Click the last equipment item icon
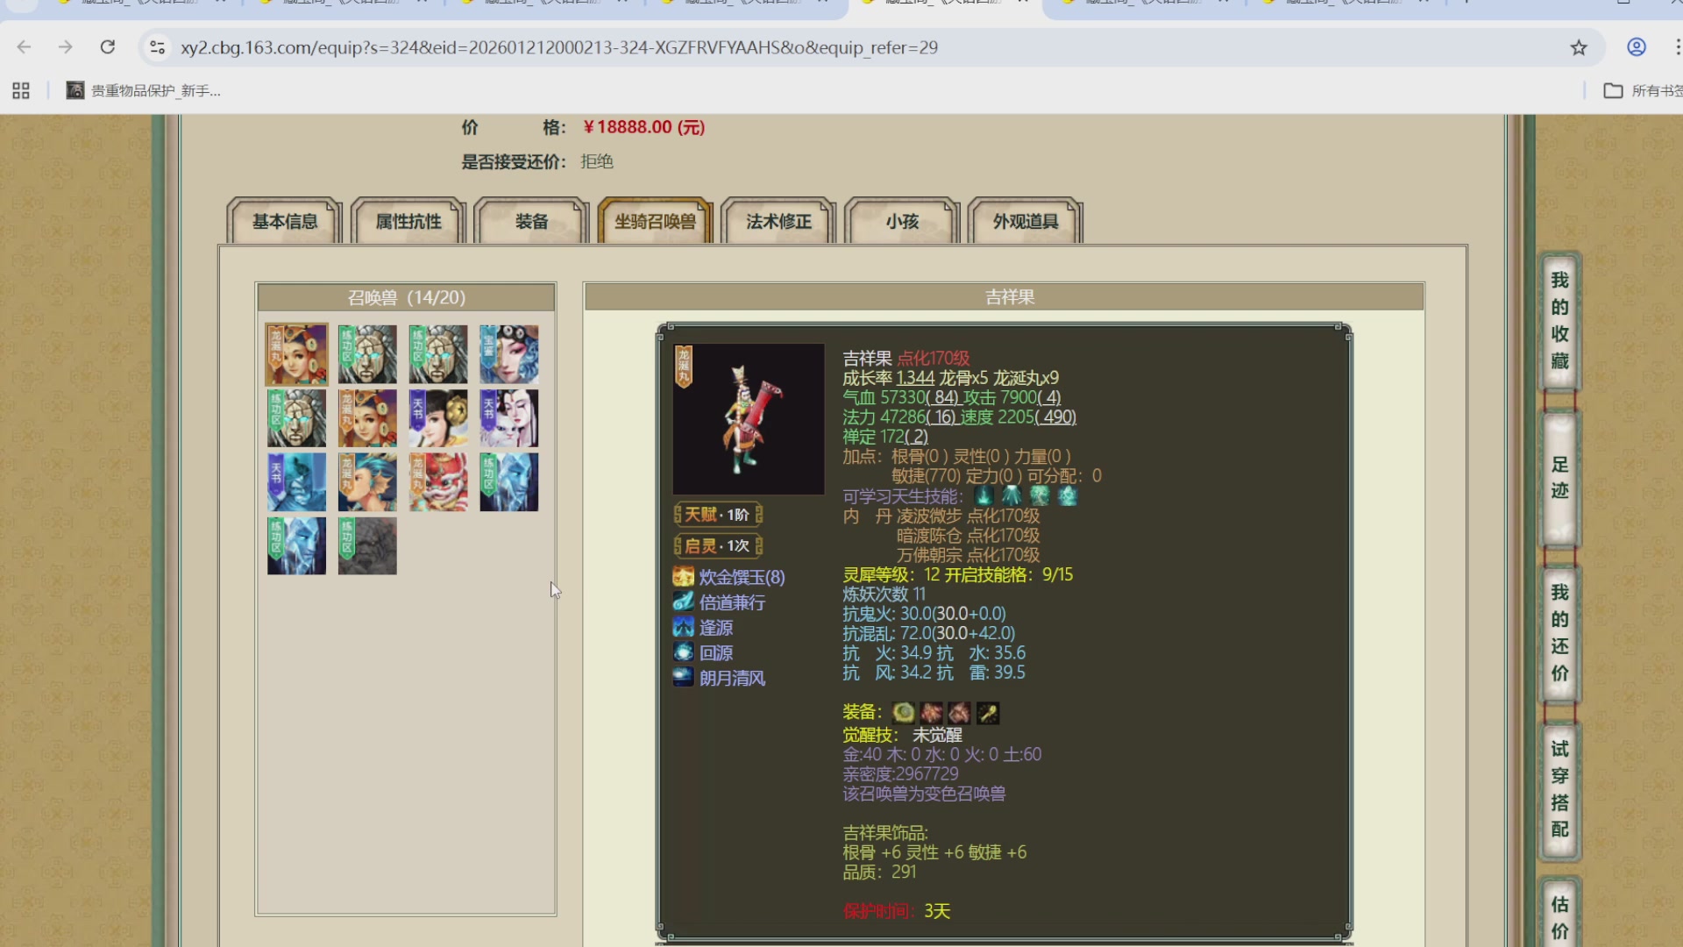 point(988,713)
